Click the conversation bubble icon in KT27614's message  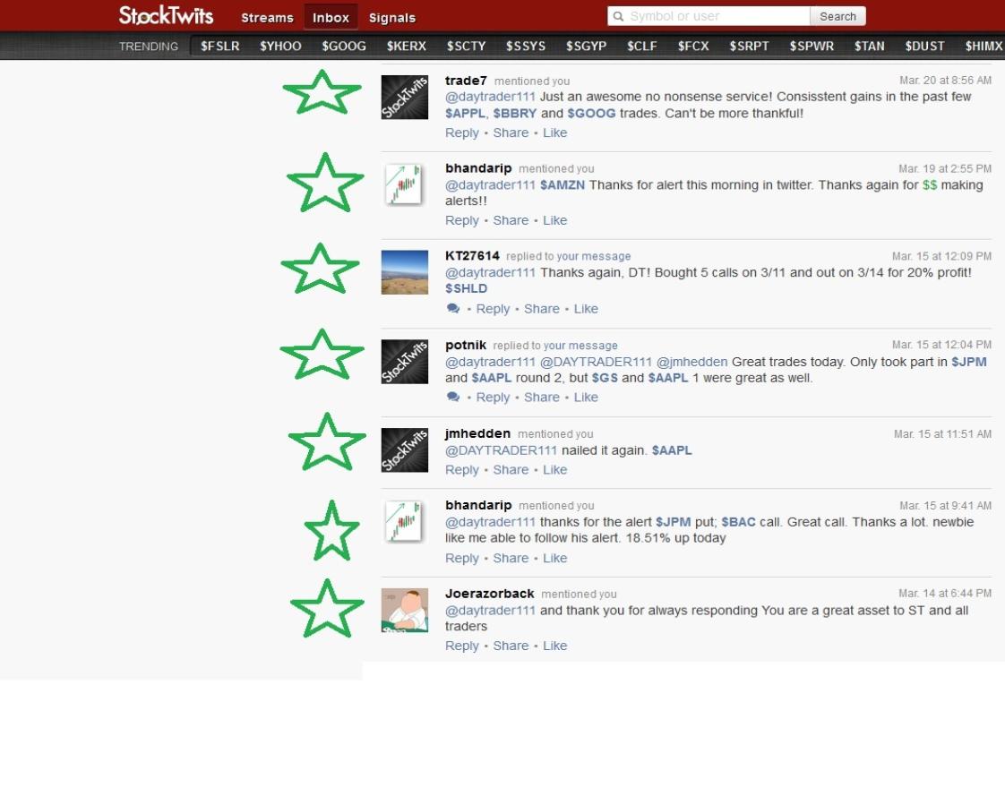point(453,309)
